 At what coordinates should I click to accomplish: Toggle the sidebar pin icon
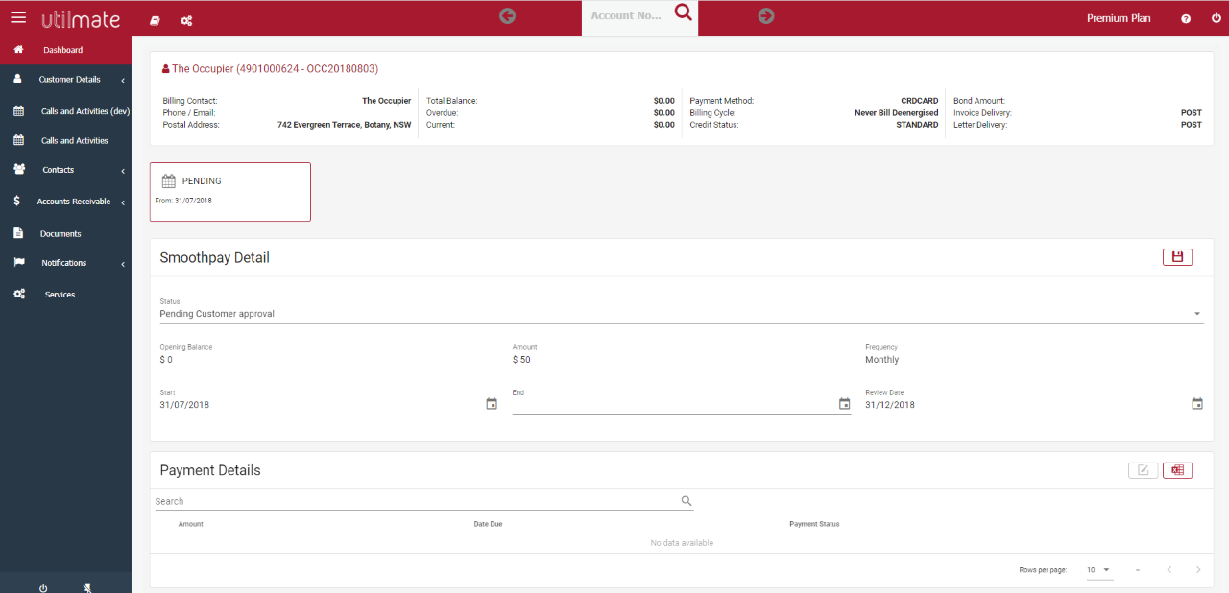[87, 587]
